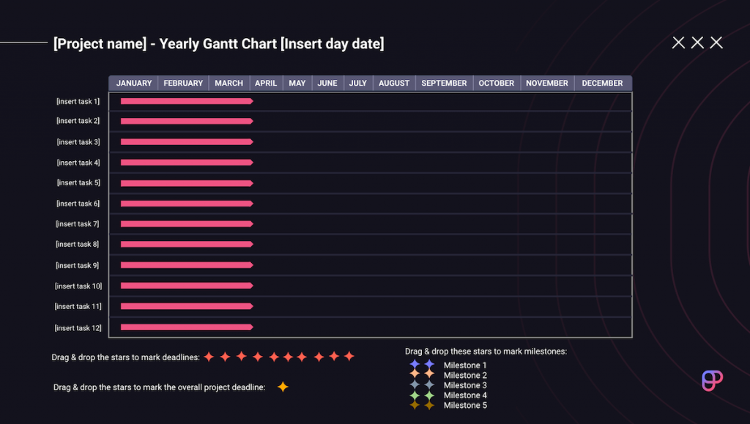
Task: Click the last red deadline star in row
Action: 349,357
